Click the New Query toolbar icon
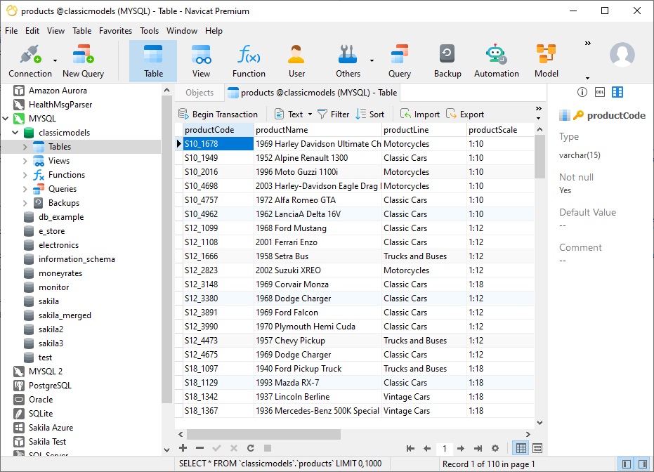Screen dimensions: 654x472 (x=83, y=61)
